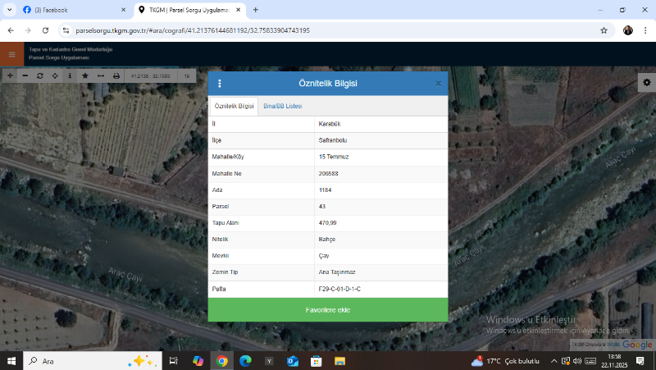Bookmark this page with the star icon
Image resolution: width=656 pixels, height=370 pixels.
pos(604,30)
